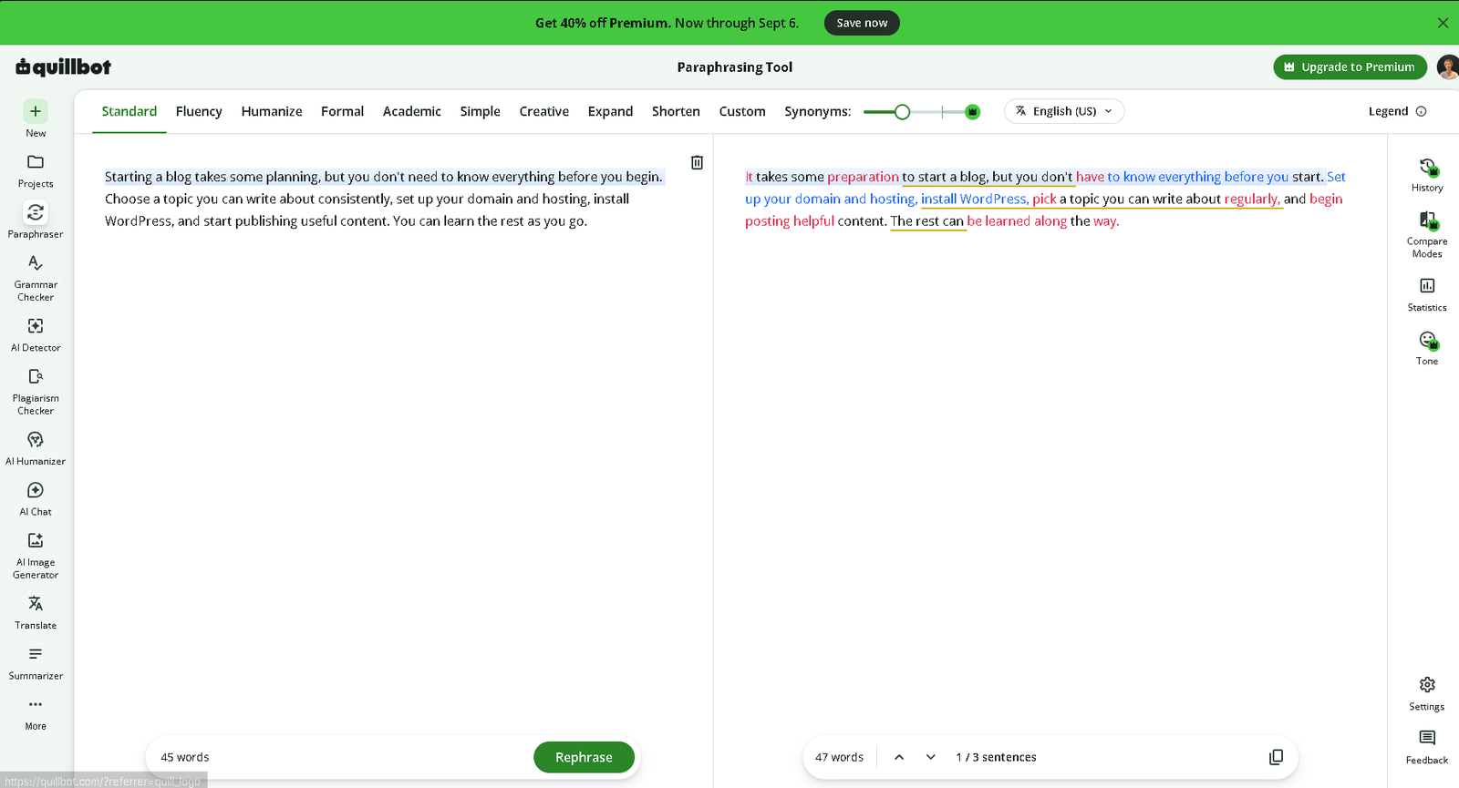Open the Translate tool

tap(36, 612)
